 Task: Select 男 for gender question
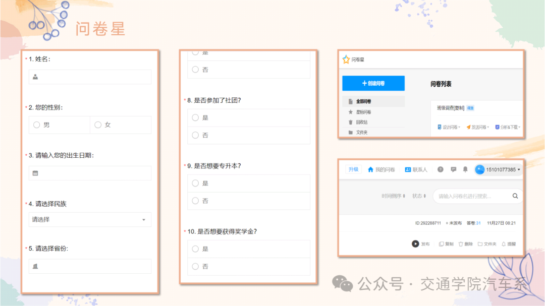(37, 125)
